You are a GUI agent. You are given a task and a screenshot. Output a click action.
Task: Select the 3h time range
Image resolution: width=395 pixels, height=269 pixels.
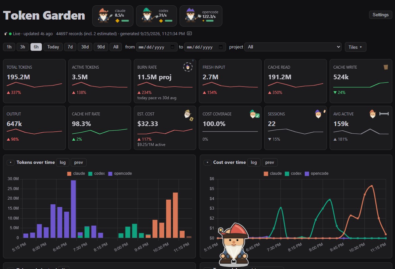coord(23,47)
